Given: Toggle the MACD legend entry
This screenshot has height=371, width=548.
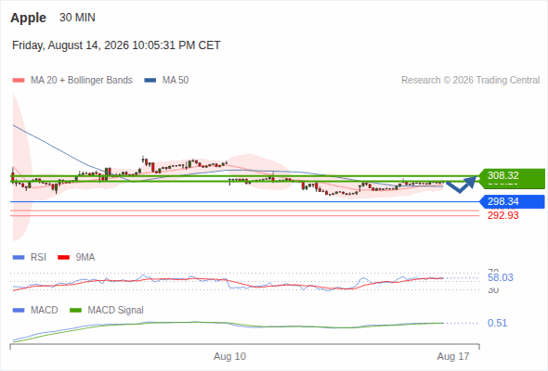Looking at the screenshot, I should pos(35,311).
